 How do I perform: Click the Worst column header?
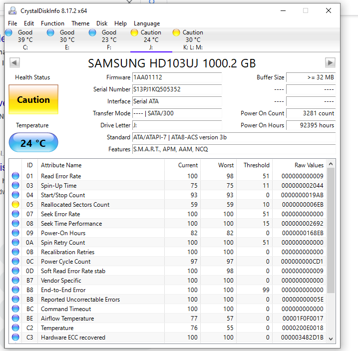(x=219, y=165)
